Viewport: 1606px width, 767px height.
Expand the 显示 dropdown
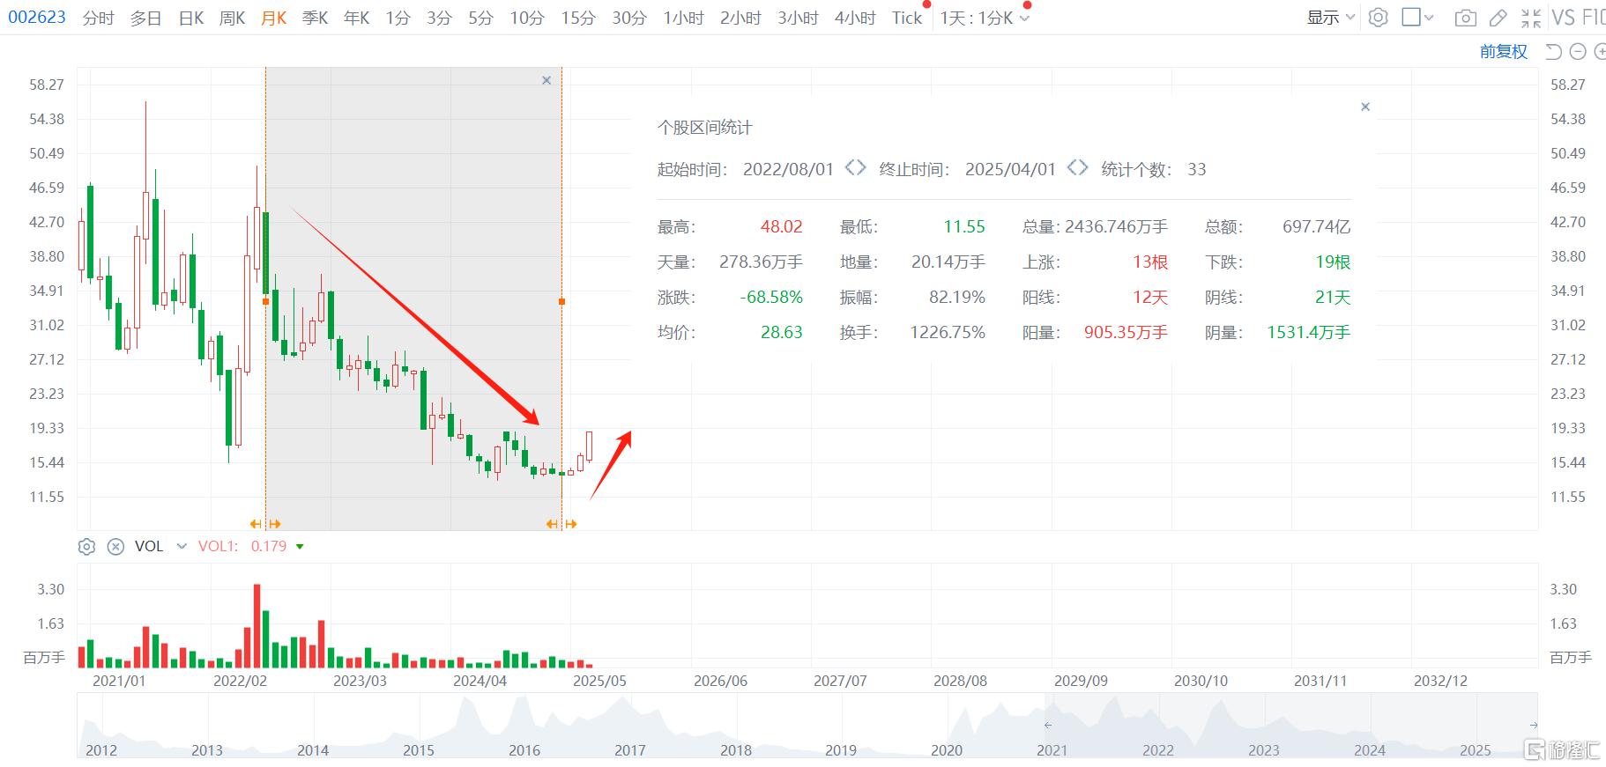click(x=1330, y=18)
